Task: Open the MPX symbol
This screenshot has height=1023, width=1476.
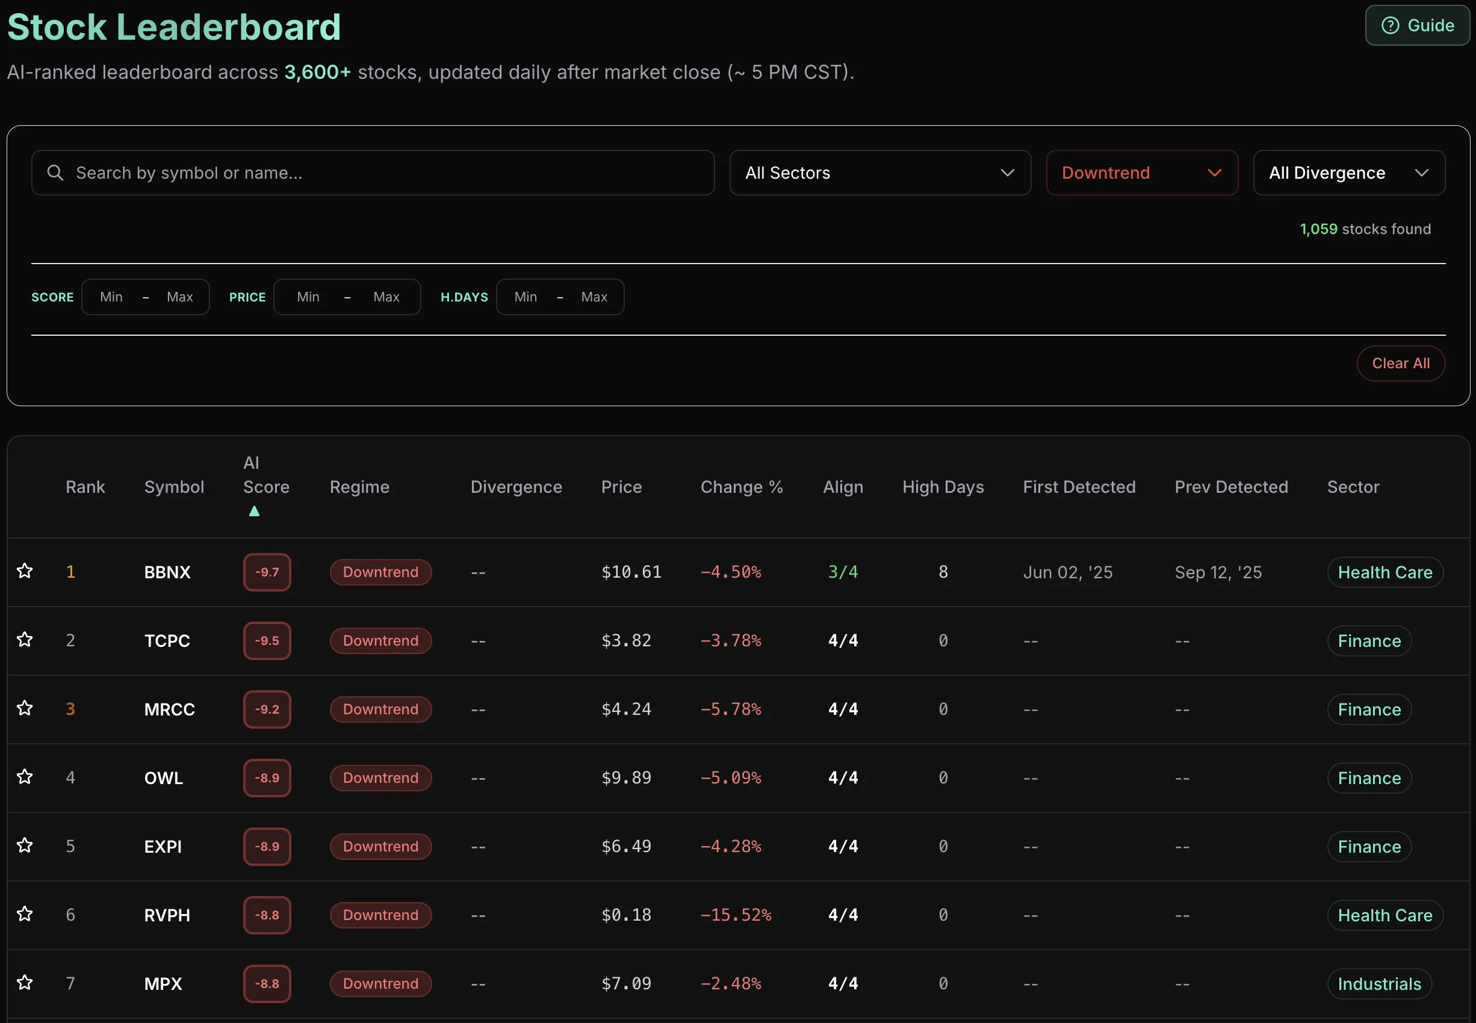Action: 163,983
